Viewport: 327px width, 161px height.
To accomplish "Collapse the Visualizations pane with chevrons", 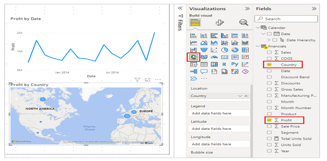I will [x=247, y=9].
